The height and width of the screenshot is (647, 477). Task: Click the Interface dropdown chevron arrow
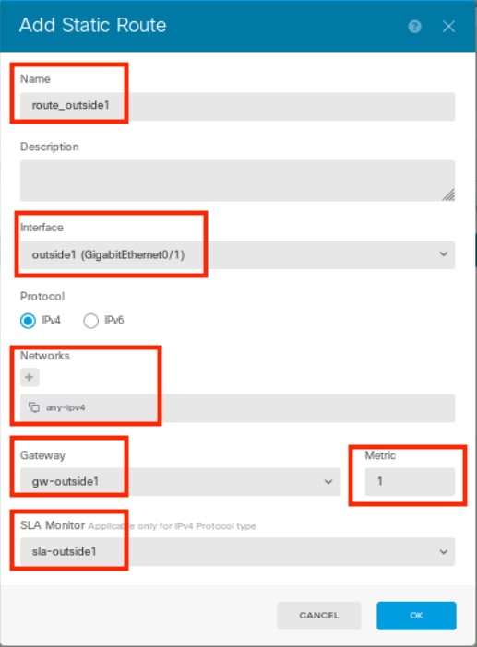tap(444, 254)
